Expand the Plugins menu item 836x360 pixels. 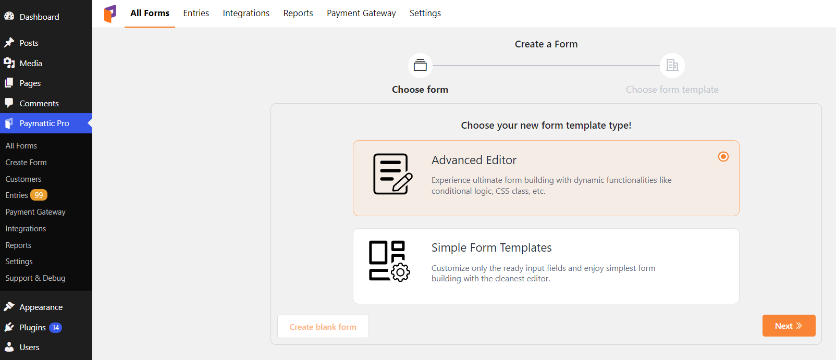click(x=32, y=327)
